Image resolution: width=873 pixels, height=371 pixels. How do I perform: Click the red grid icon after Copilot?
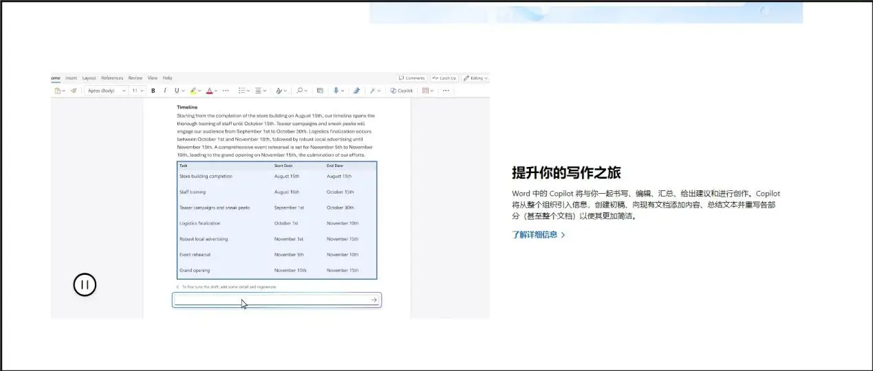point(425,91)
